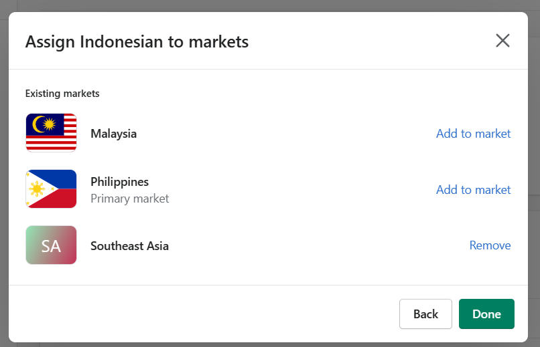540x347 pixels.
Task: Click the crescent and star on Malaysia flag
Action: point(44,124)
